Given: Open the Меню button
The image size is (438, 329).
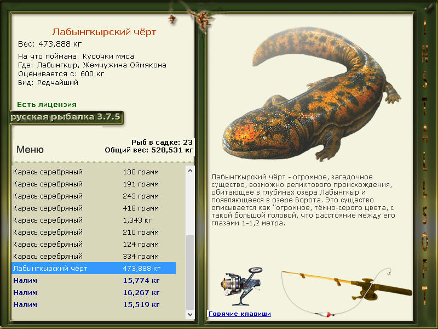Looking at the screenshot, I should click(x=30, y=149).
